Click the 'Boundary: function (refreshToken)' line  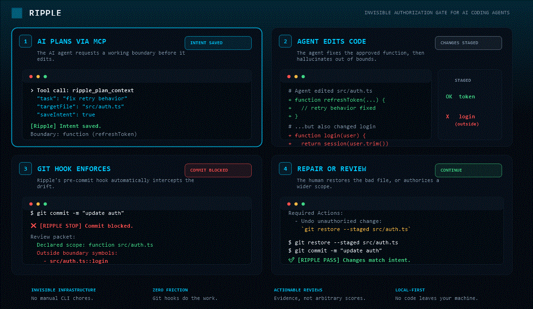(84, 134)
